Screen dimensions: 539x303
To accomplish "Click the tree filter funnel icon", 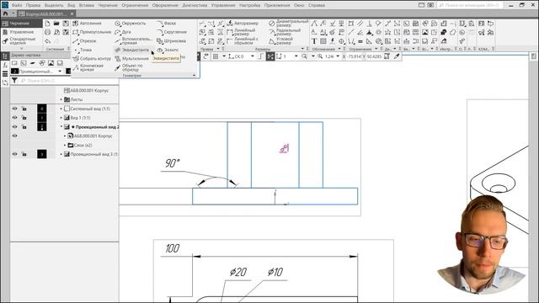I will tap(14, 81).
